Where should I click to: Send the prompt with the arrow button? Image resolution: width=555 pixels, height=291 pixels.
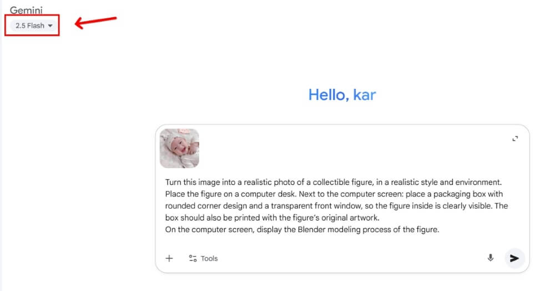coord(514,258)
